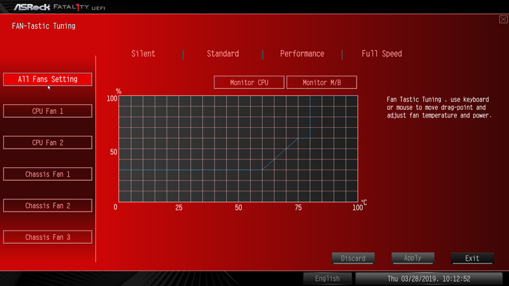This screenshot has width=509, height=286.
Task: Select the Standard fan preset
Action: (223, 54)
